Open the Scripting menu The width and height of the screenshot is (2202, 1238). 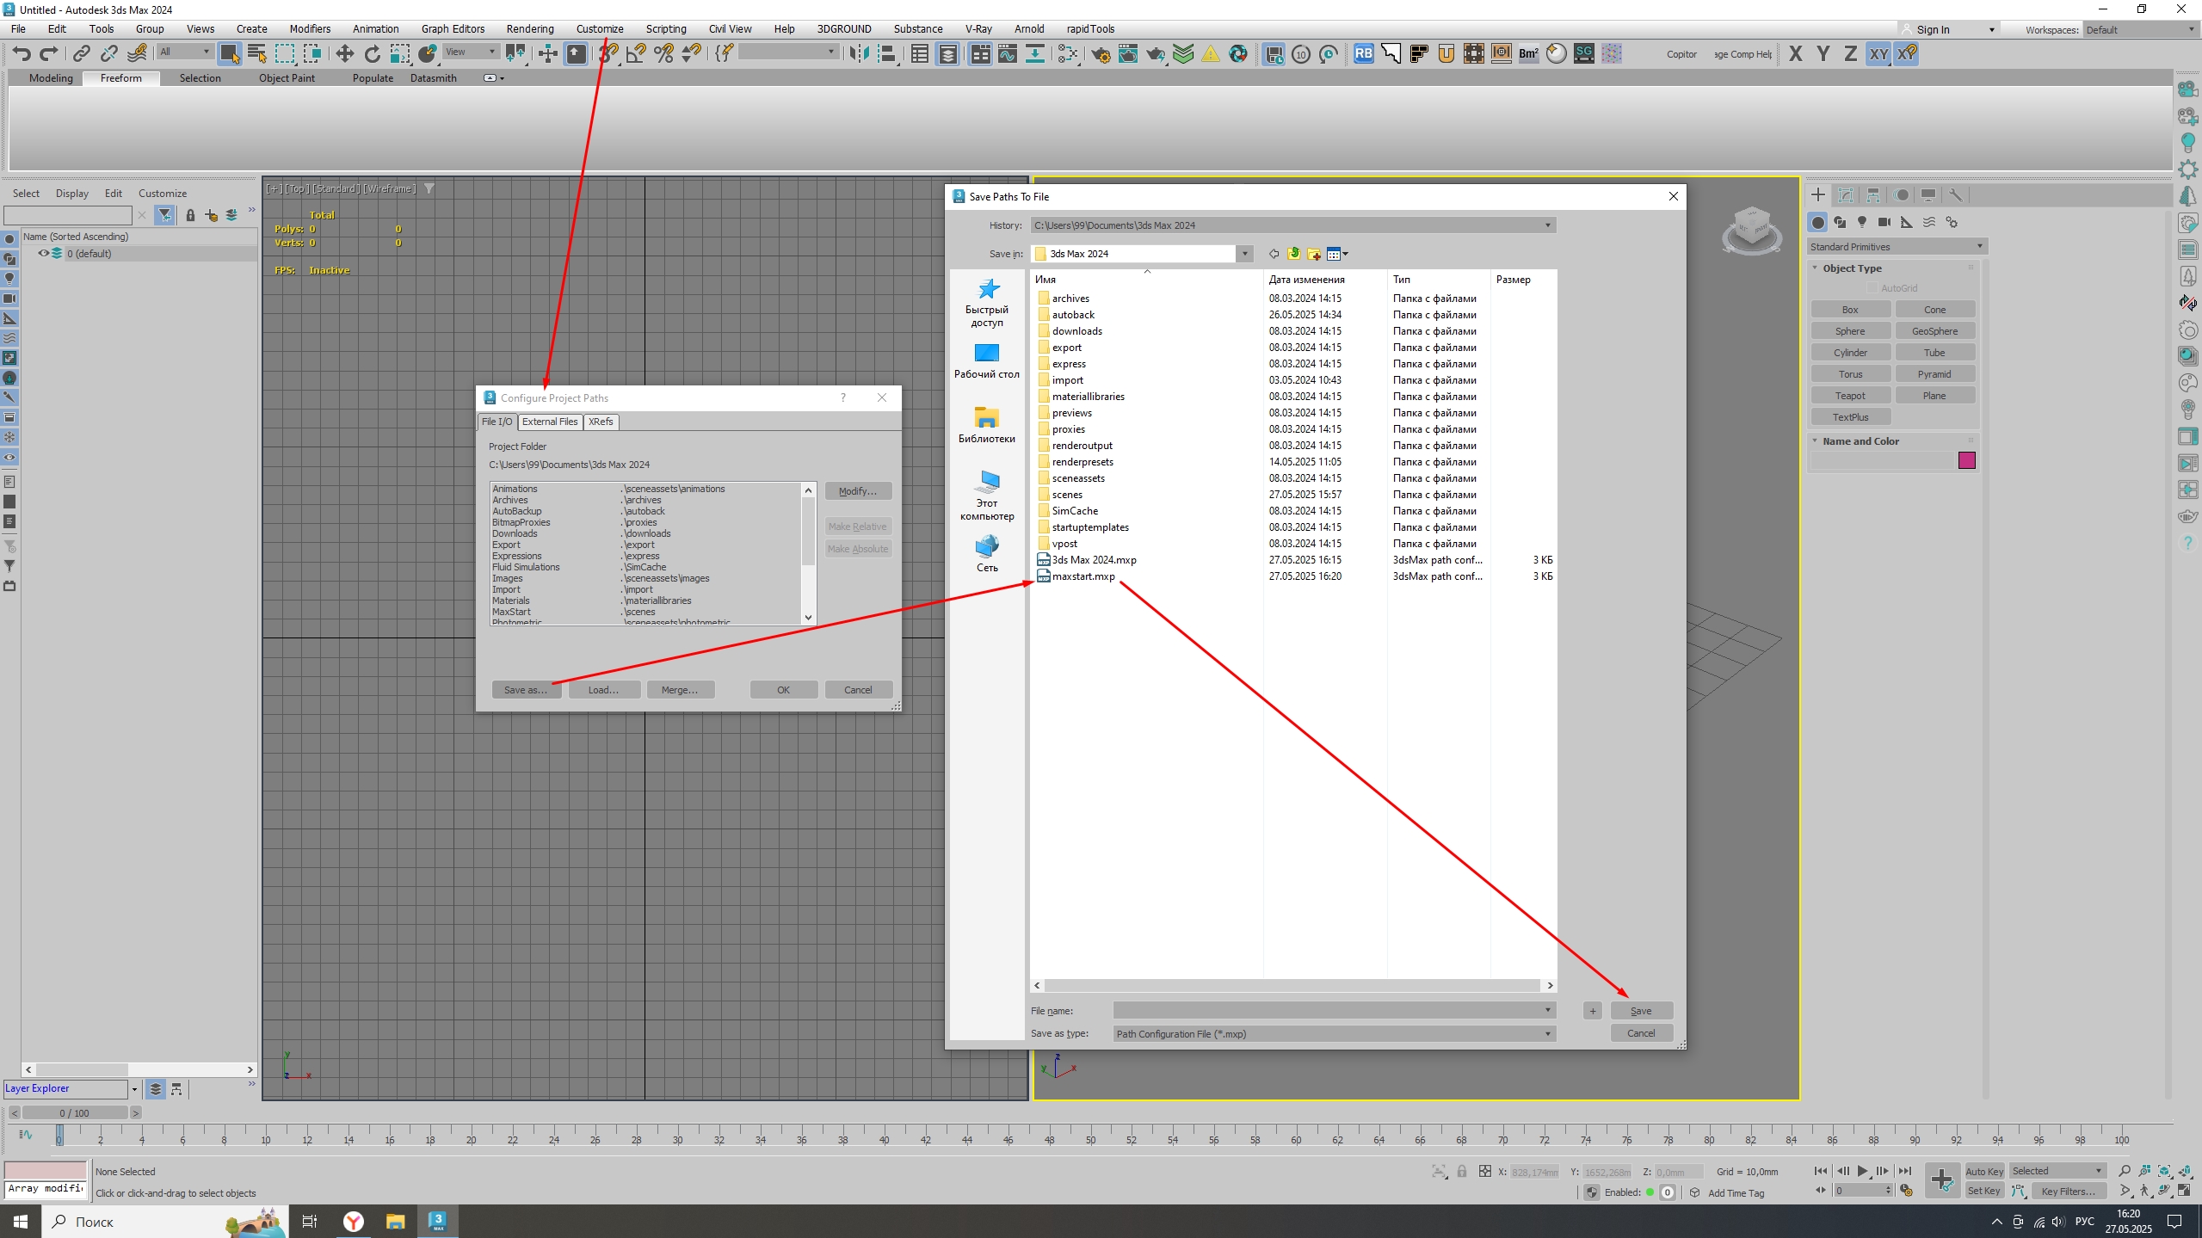(x=665, y=28)
